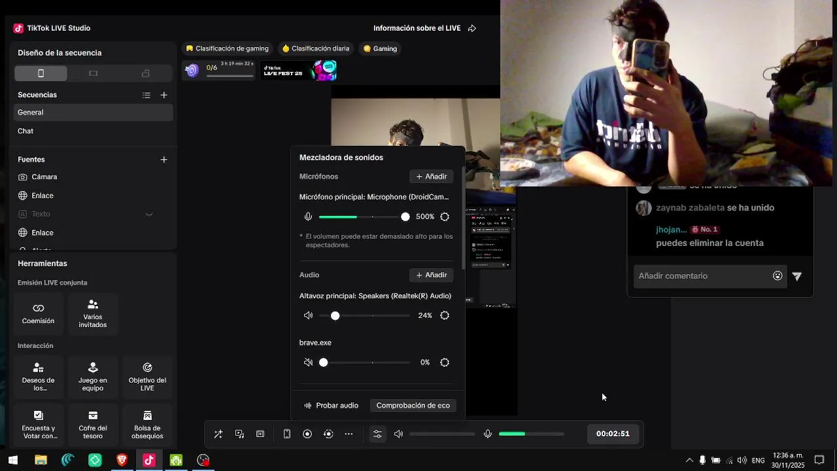Open the emoji picker in comment box
This screenshot has height=471, width=837.
coord(777,276)
